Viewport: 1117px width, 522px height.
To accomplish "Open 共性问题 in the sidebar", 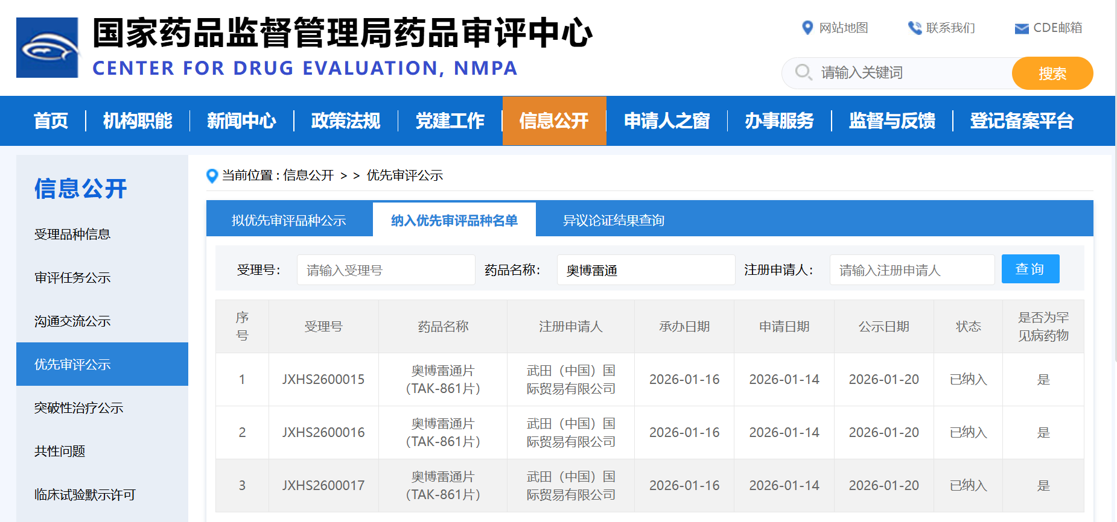I will coord(60,451).
